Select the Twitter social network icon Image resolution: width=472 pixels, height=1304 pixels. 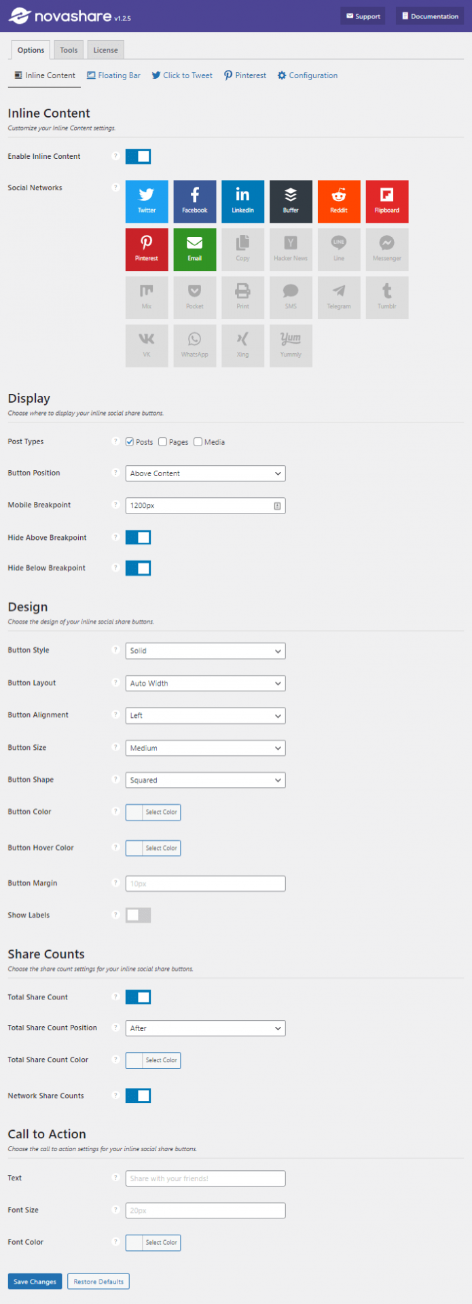point(146,201)
